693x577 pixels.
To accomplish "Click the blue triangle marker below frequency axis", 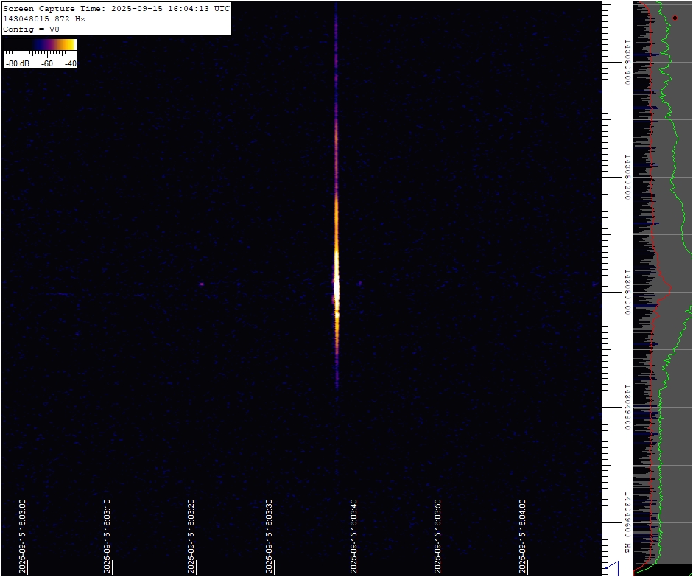I will [612, 568].
